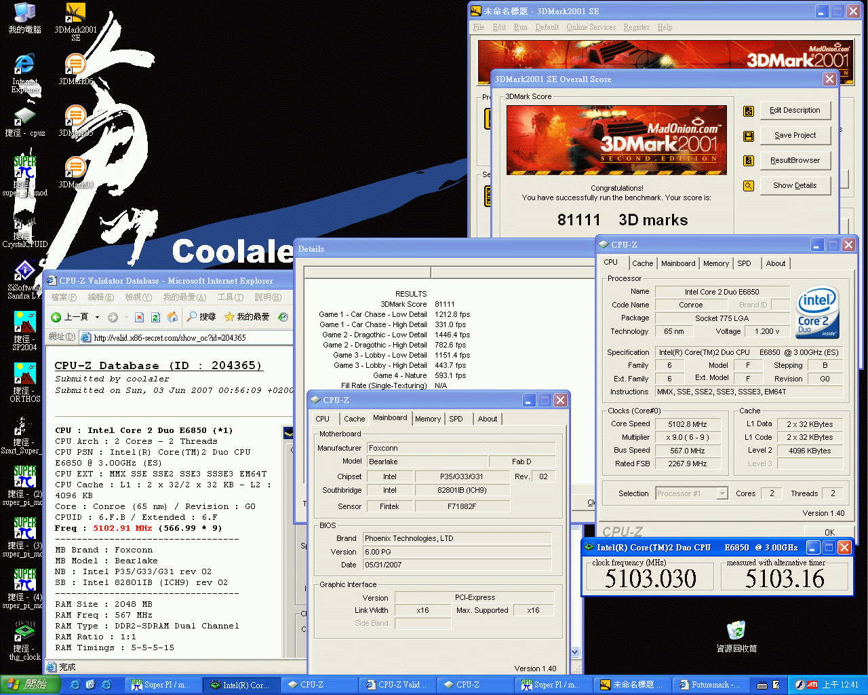Open the 我的電腦 desktop icon
The height and width of the screenshot is (695, 868).
coord(24,18)
